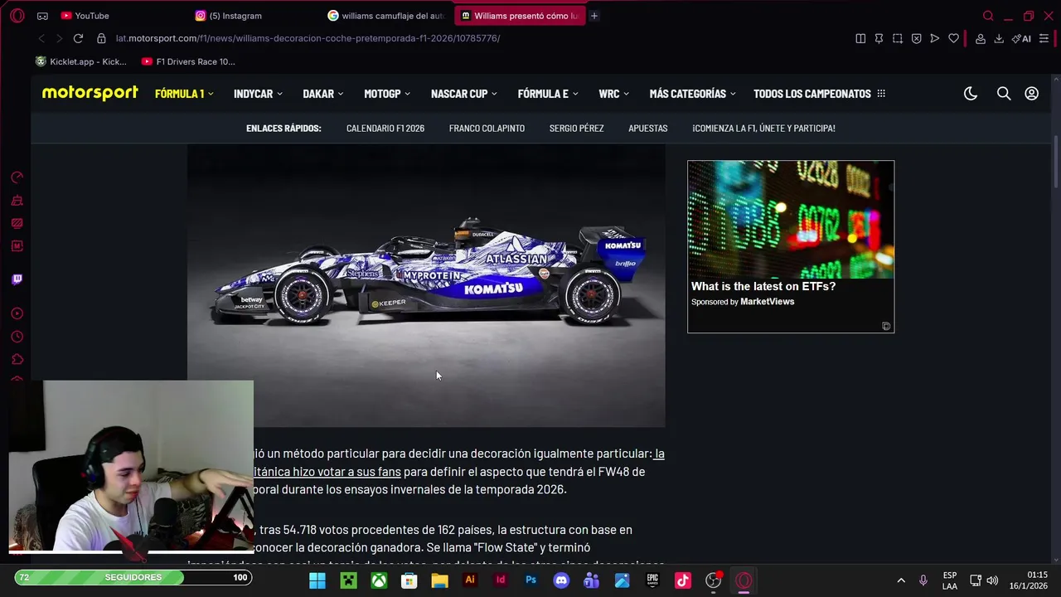
Task: Open history clock icon in sidebar
Action: point(17,337)
